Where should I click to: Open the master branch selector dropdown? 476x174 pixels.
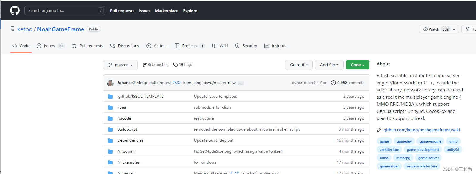tap(120, 65)
